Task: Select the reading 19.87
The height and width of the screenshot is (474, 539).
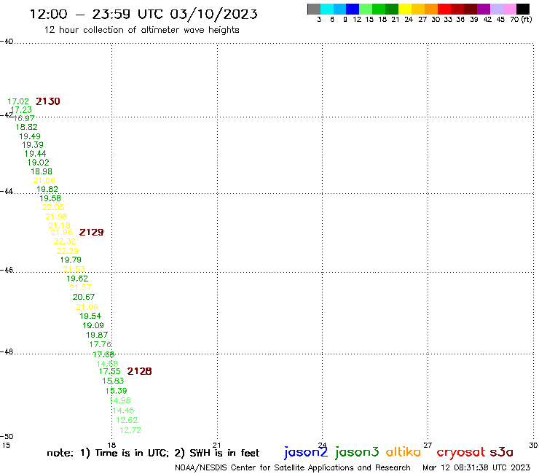Action: (x=97, y=335)
